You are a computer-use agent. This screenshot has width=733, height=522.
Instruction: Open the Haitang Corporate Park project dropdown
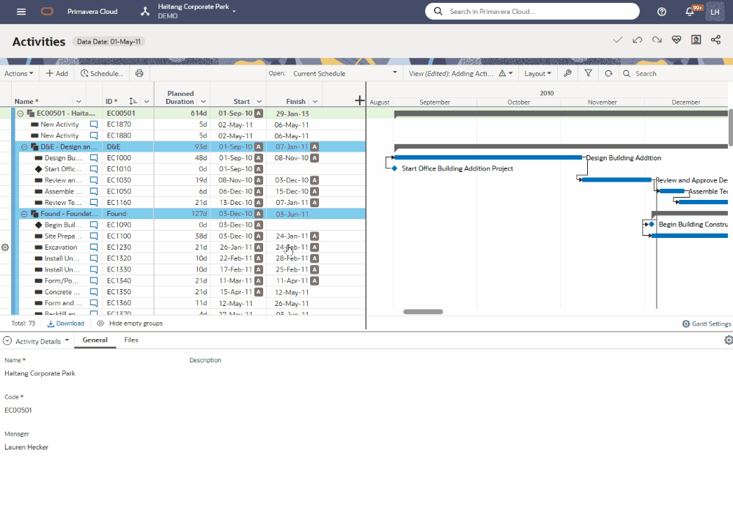(x=235, y=11)
